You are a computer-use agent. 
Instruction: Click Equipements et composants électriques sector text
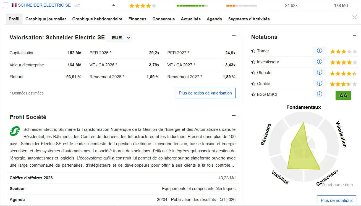point(199,189)
